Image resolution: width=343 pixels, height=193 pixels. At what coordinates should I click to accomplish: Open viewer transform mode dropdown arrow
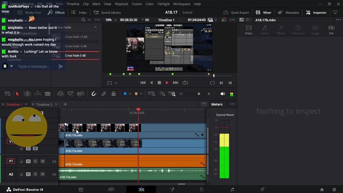point(116,83)
